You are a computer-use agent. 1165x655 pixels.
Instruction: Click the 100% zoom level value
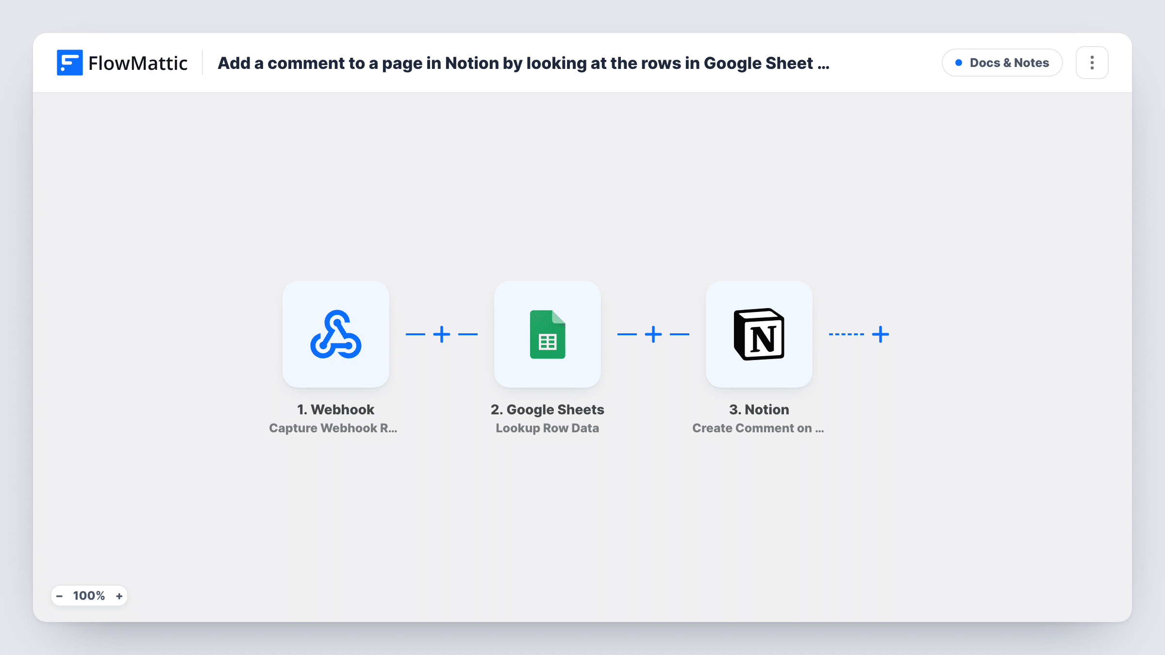coord(89,596)
